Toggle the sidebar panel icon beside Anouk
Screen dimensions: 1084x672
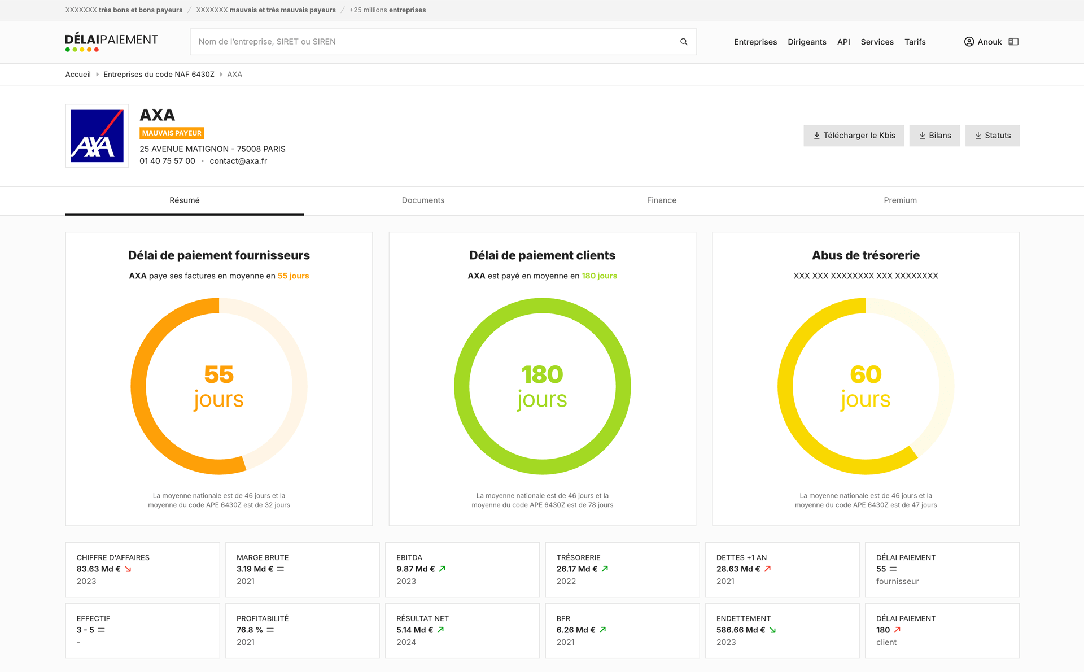tap(1013, 42)
